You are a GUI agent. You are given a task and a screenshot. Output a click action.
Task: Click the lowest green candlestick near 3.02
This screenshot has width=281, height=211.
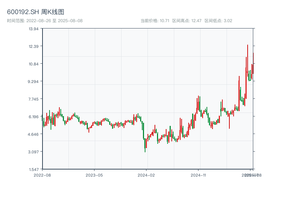coord(145,145)
